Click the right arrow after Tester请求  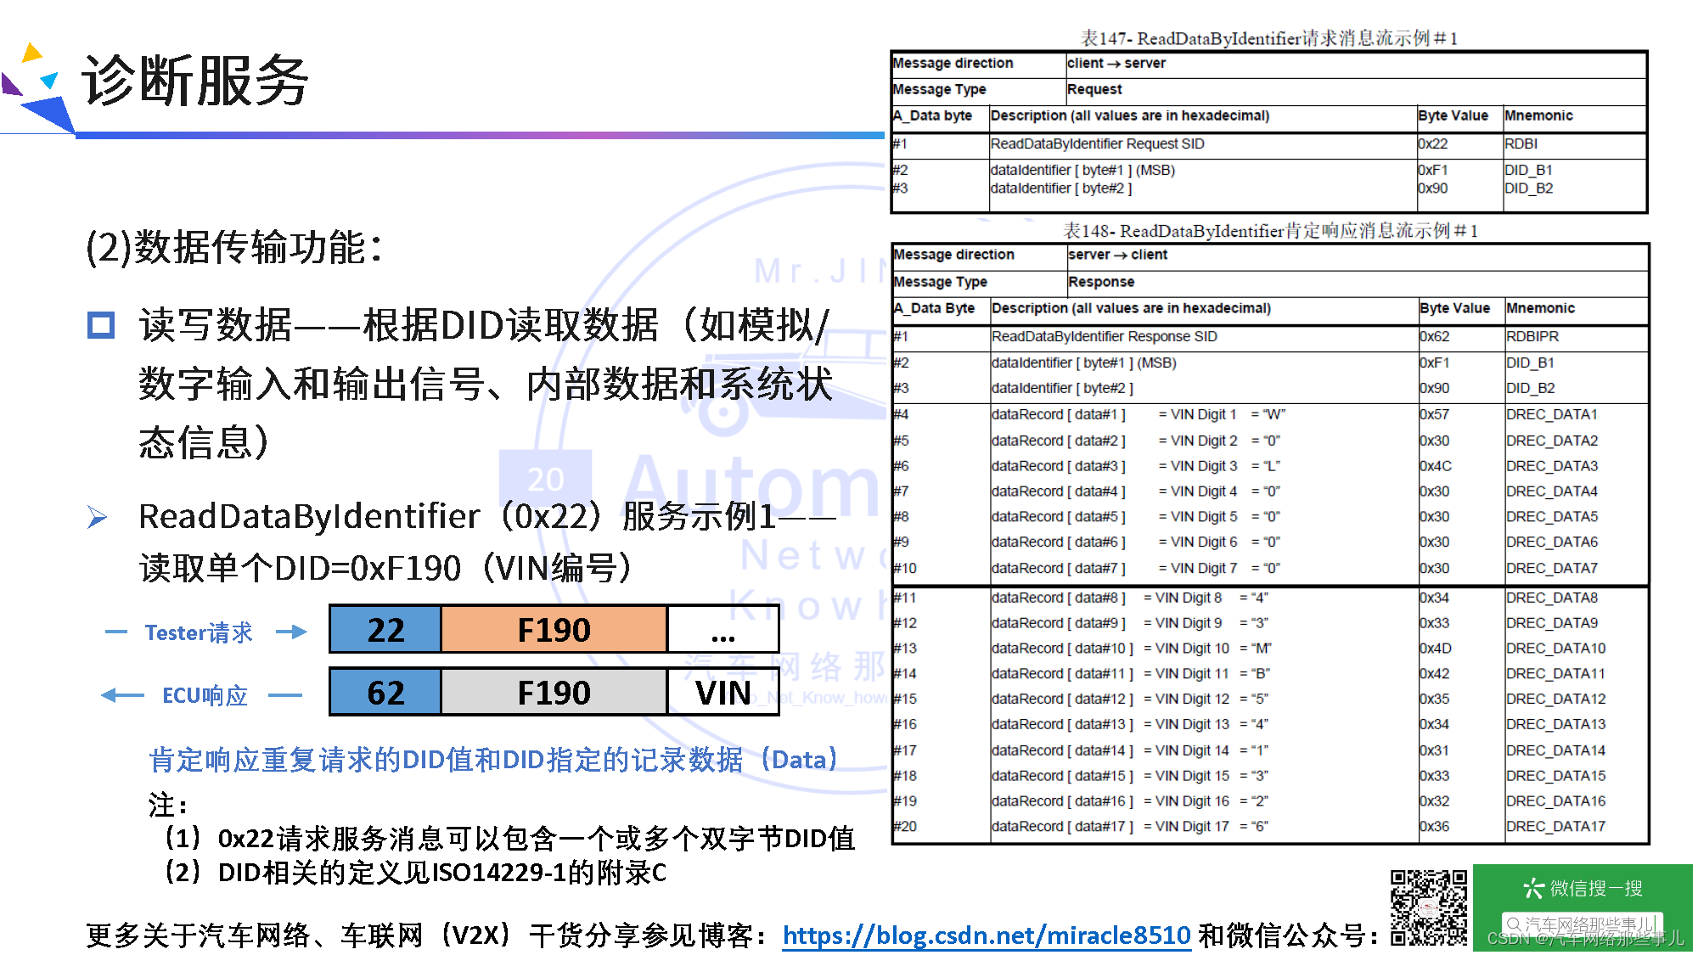(x=291, y=632)
